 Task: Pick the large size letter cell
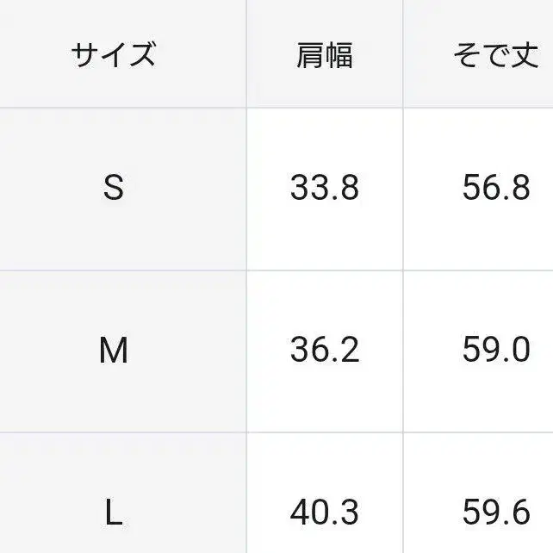(x=114, y=513)
